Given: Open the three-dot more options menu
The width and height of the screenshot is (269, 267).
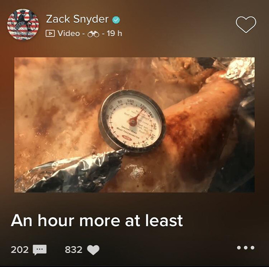Looking at the screenshot, I should (245, 247).
